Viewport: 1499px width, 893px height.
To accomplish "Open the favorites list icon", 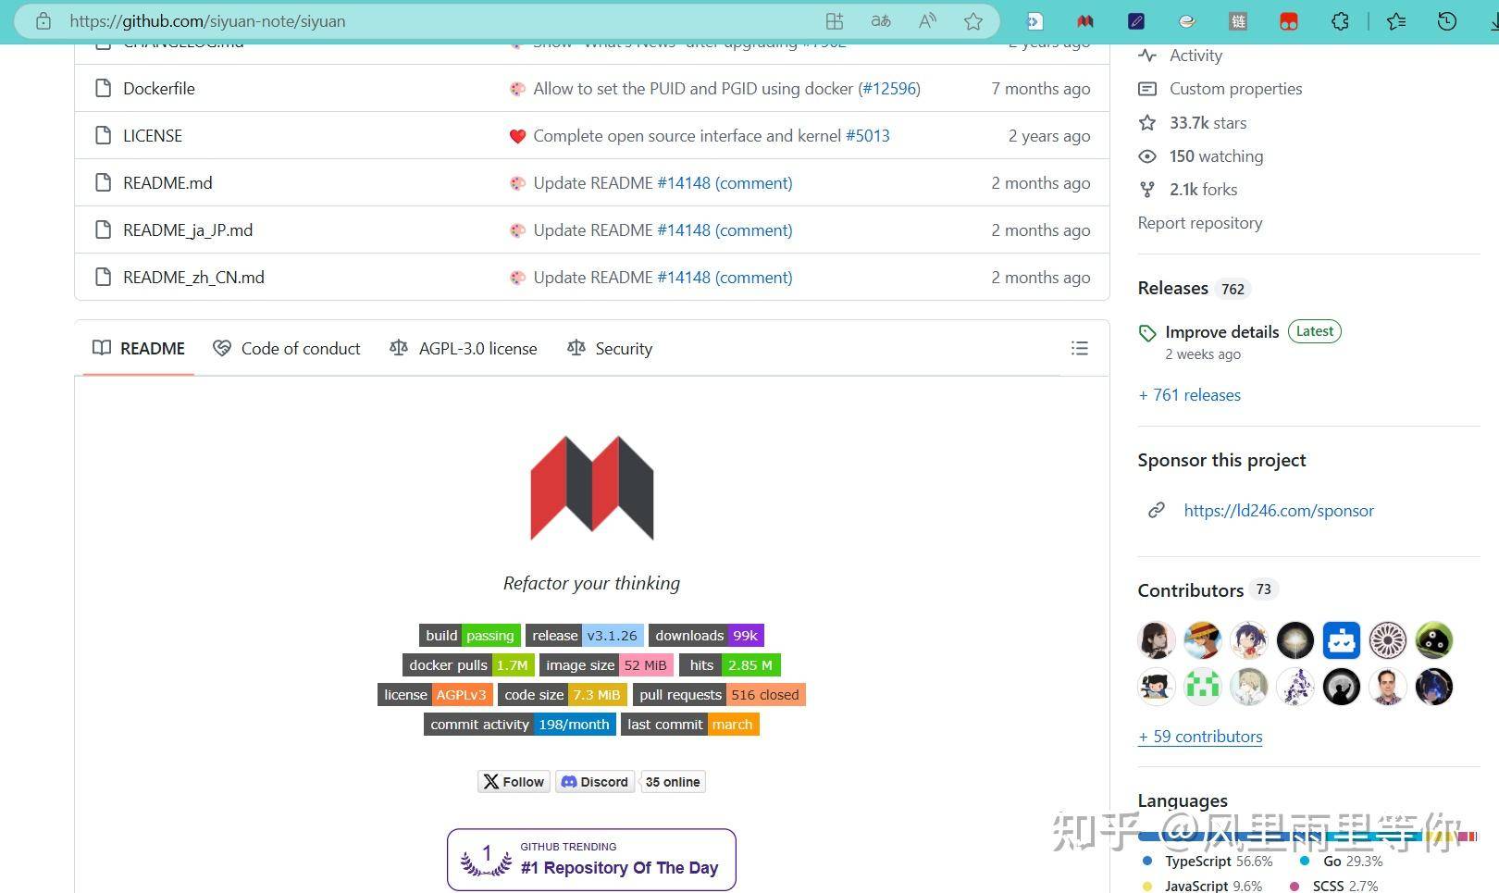I will tap(1395, 20).
